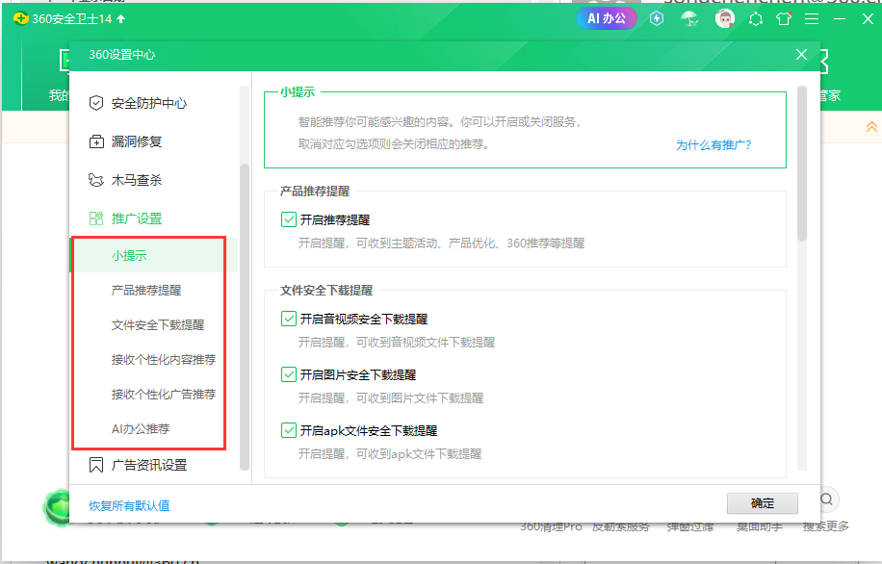Click the search magnifier icon in main window
Viewport: 882px width, 564px height.
click(826, 500)
